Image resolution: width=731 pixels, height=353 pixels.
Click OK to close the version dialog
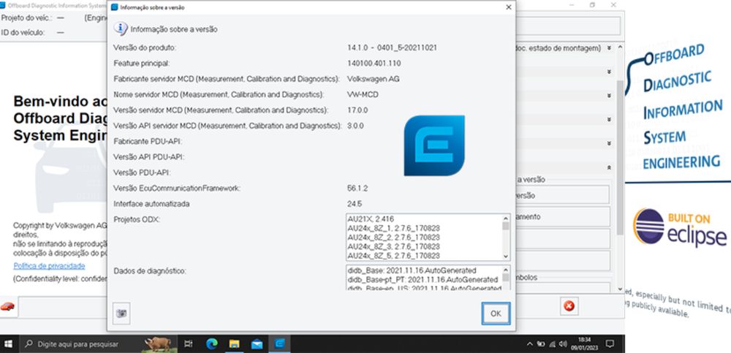pyautogui.click(x=495, y=313)
